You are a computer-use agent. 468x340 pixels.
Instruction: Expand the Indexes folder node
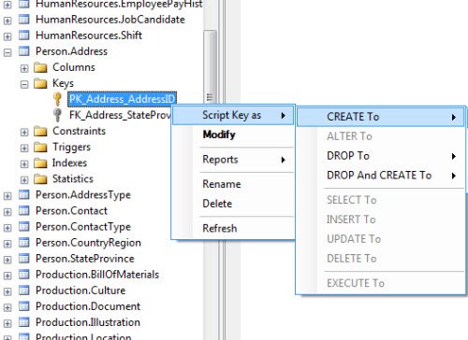24,164
